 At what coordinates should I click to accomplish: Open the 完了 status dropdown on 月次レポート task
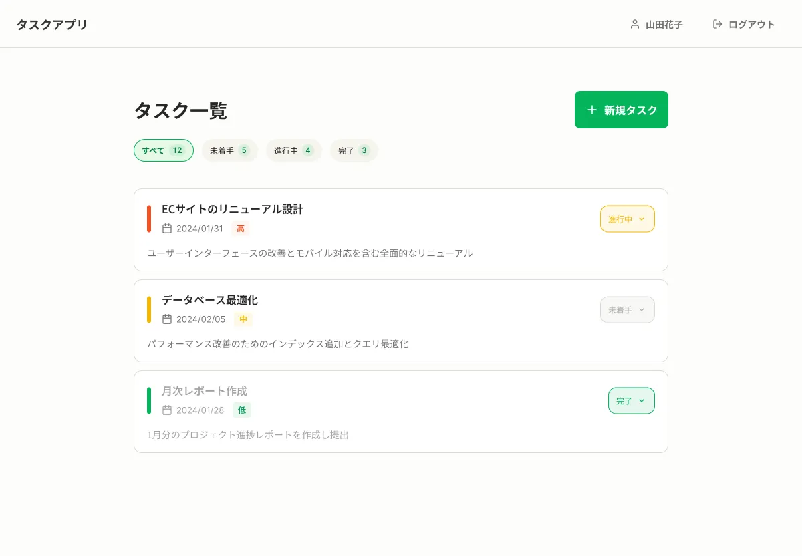pyautogui.click(x=631, y=400)
